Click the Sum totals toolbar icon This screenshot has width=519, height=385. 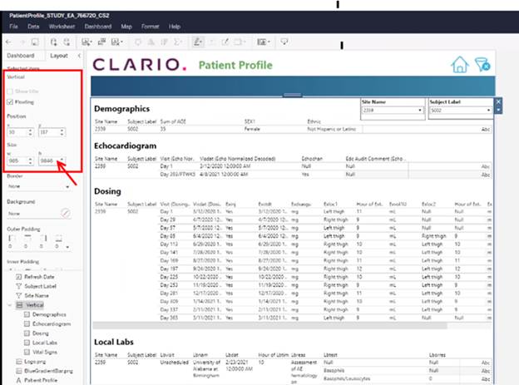click(x=178, y=42)
